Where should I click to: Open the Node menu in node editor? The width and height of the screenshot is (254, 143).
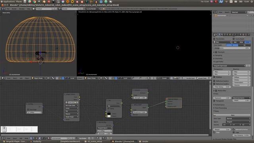click(26, 138)
